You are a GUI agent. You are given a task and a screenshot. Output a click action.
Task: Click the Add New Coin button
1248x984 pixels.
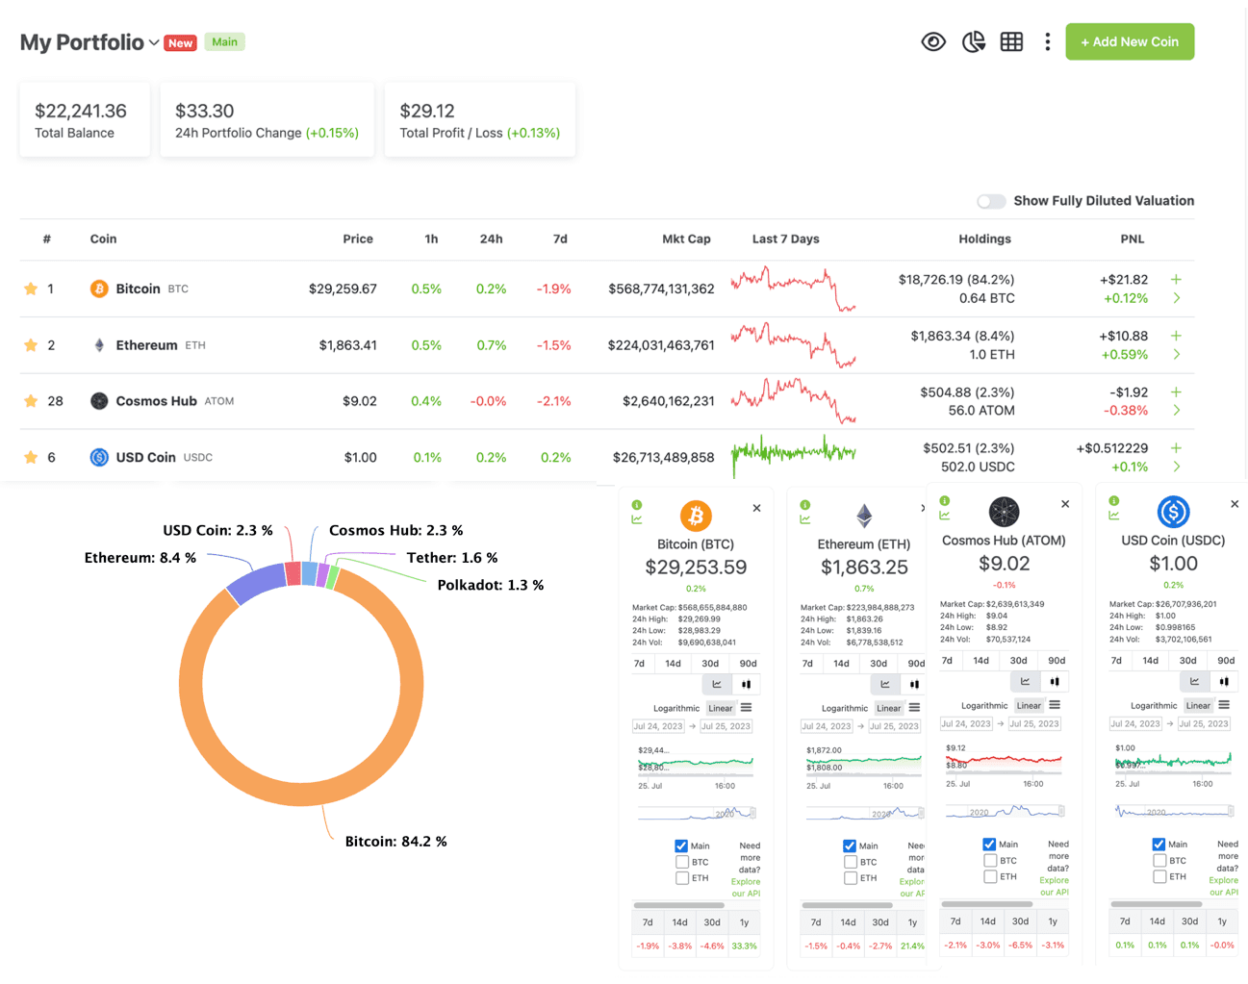pyautogui.click(x=1130, y=41)
